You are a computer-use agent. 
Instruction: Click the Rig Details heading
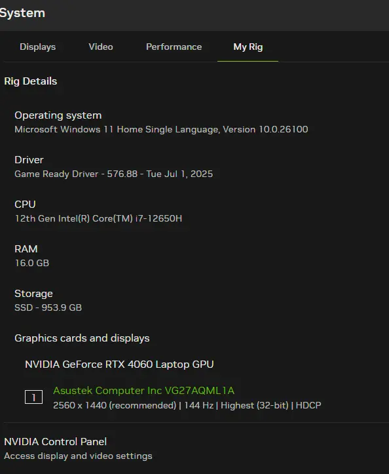31,81
